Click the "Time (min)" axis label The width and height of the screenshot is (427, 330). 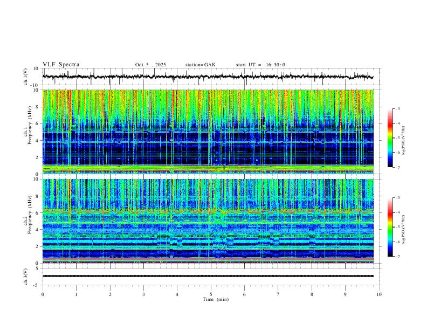(216, 299)
